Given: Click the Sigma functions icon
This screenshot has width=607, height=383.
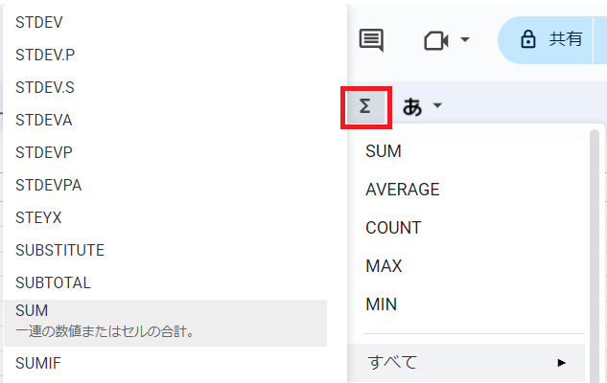Looking at the screenshot, I should 364,106.
